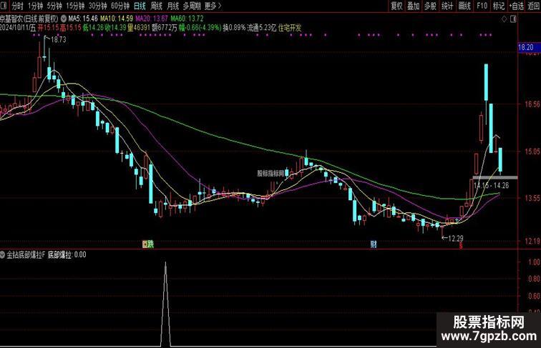Open the 金钻底部爆拉F sub-indicator dropdown

tap(3, 255)
